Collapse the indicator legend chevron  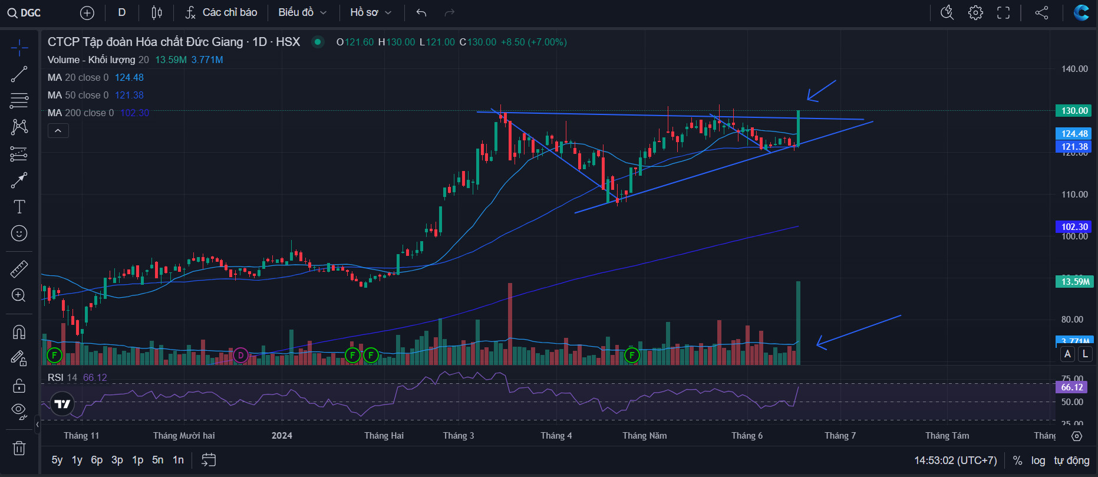(58, 131)
